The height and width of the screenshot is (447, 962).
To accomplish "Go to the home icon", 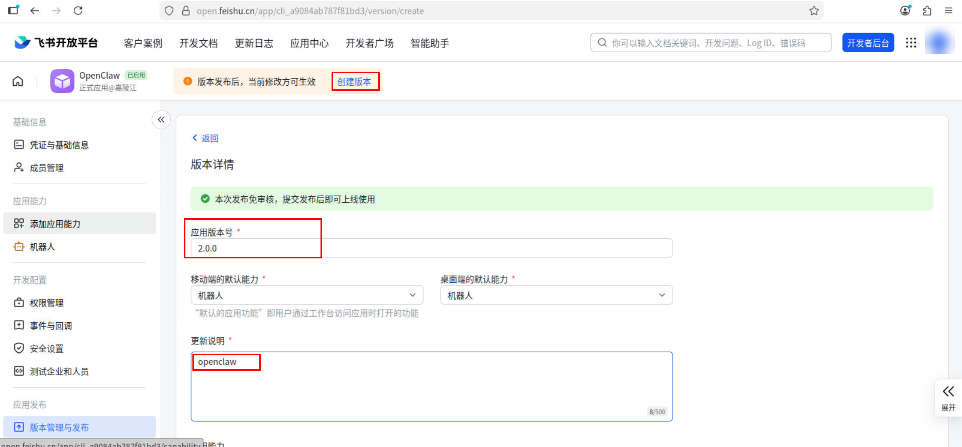I will (18, 81).
